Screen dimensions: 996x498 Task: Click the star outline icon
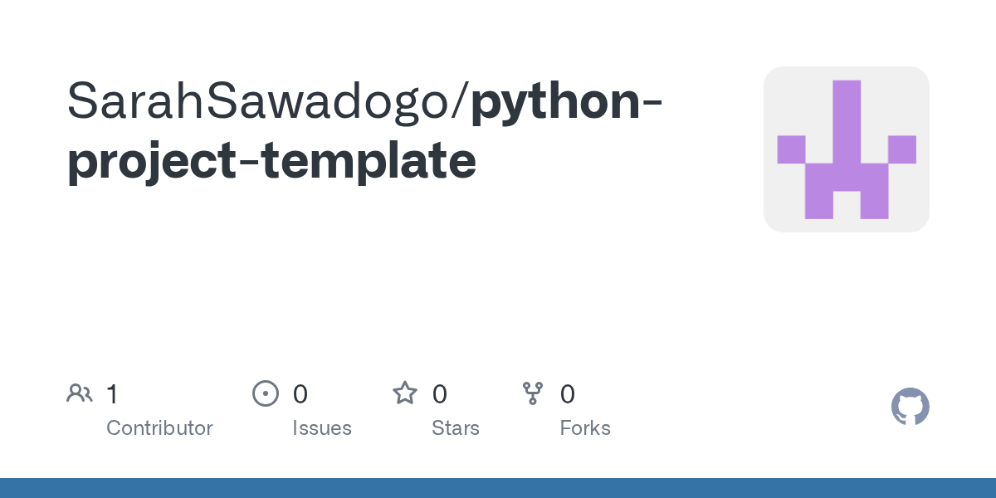[x=404, y=393]
